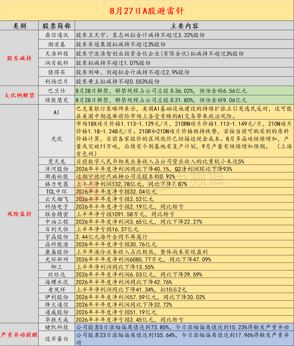Click 股东东冠集团拟减持 detail
Image resolution: width=294 pixels, height=346 pixels.
121,44
